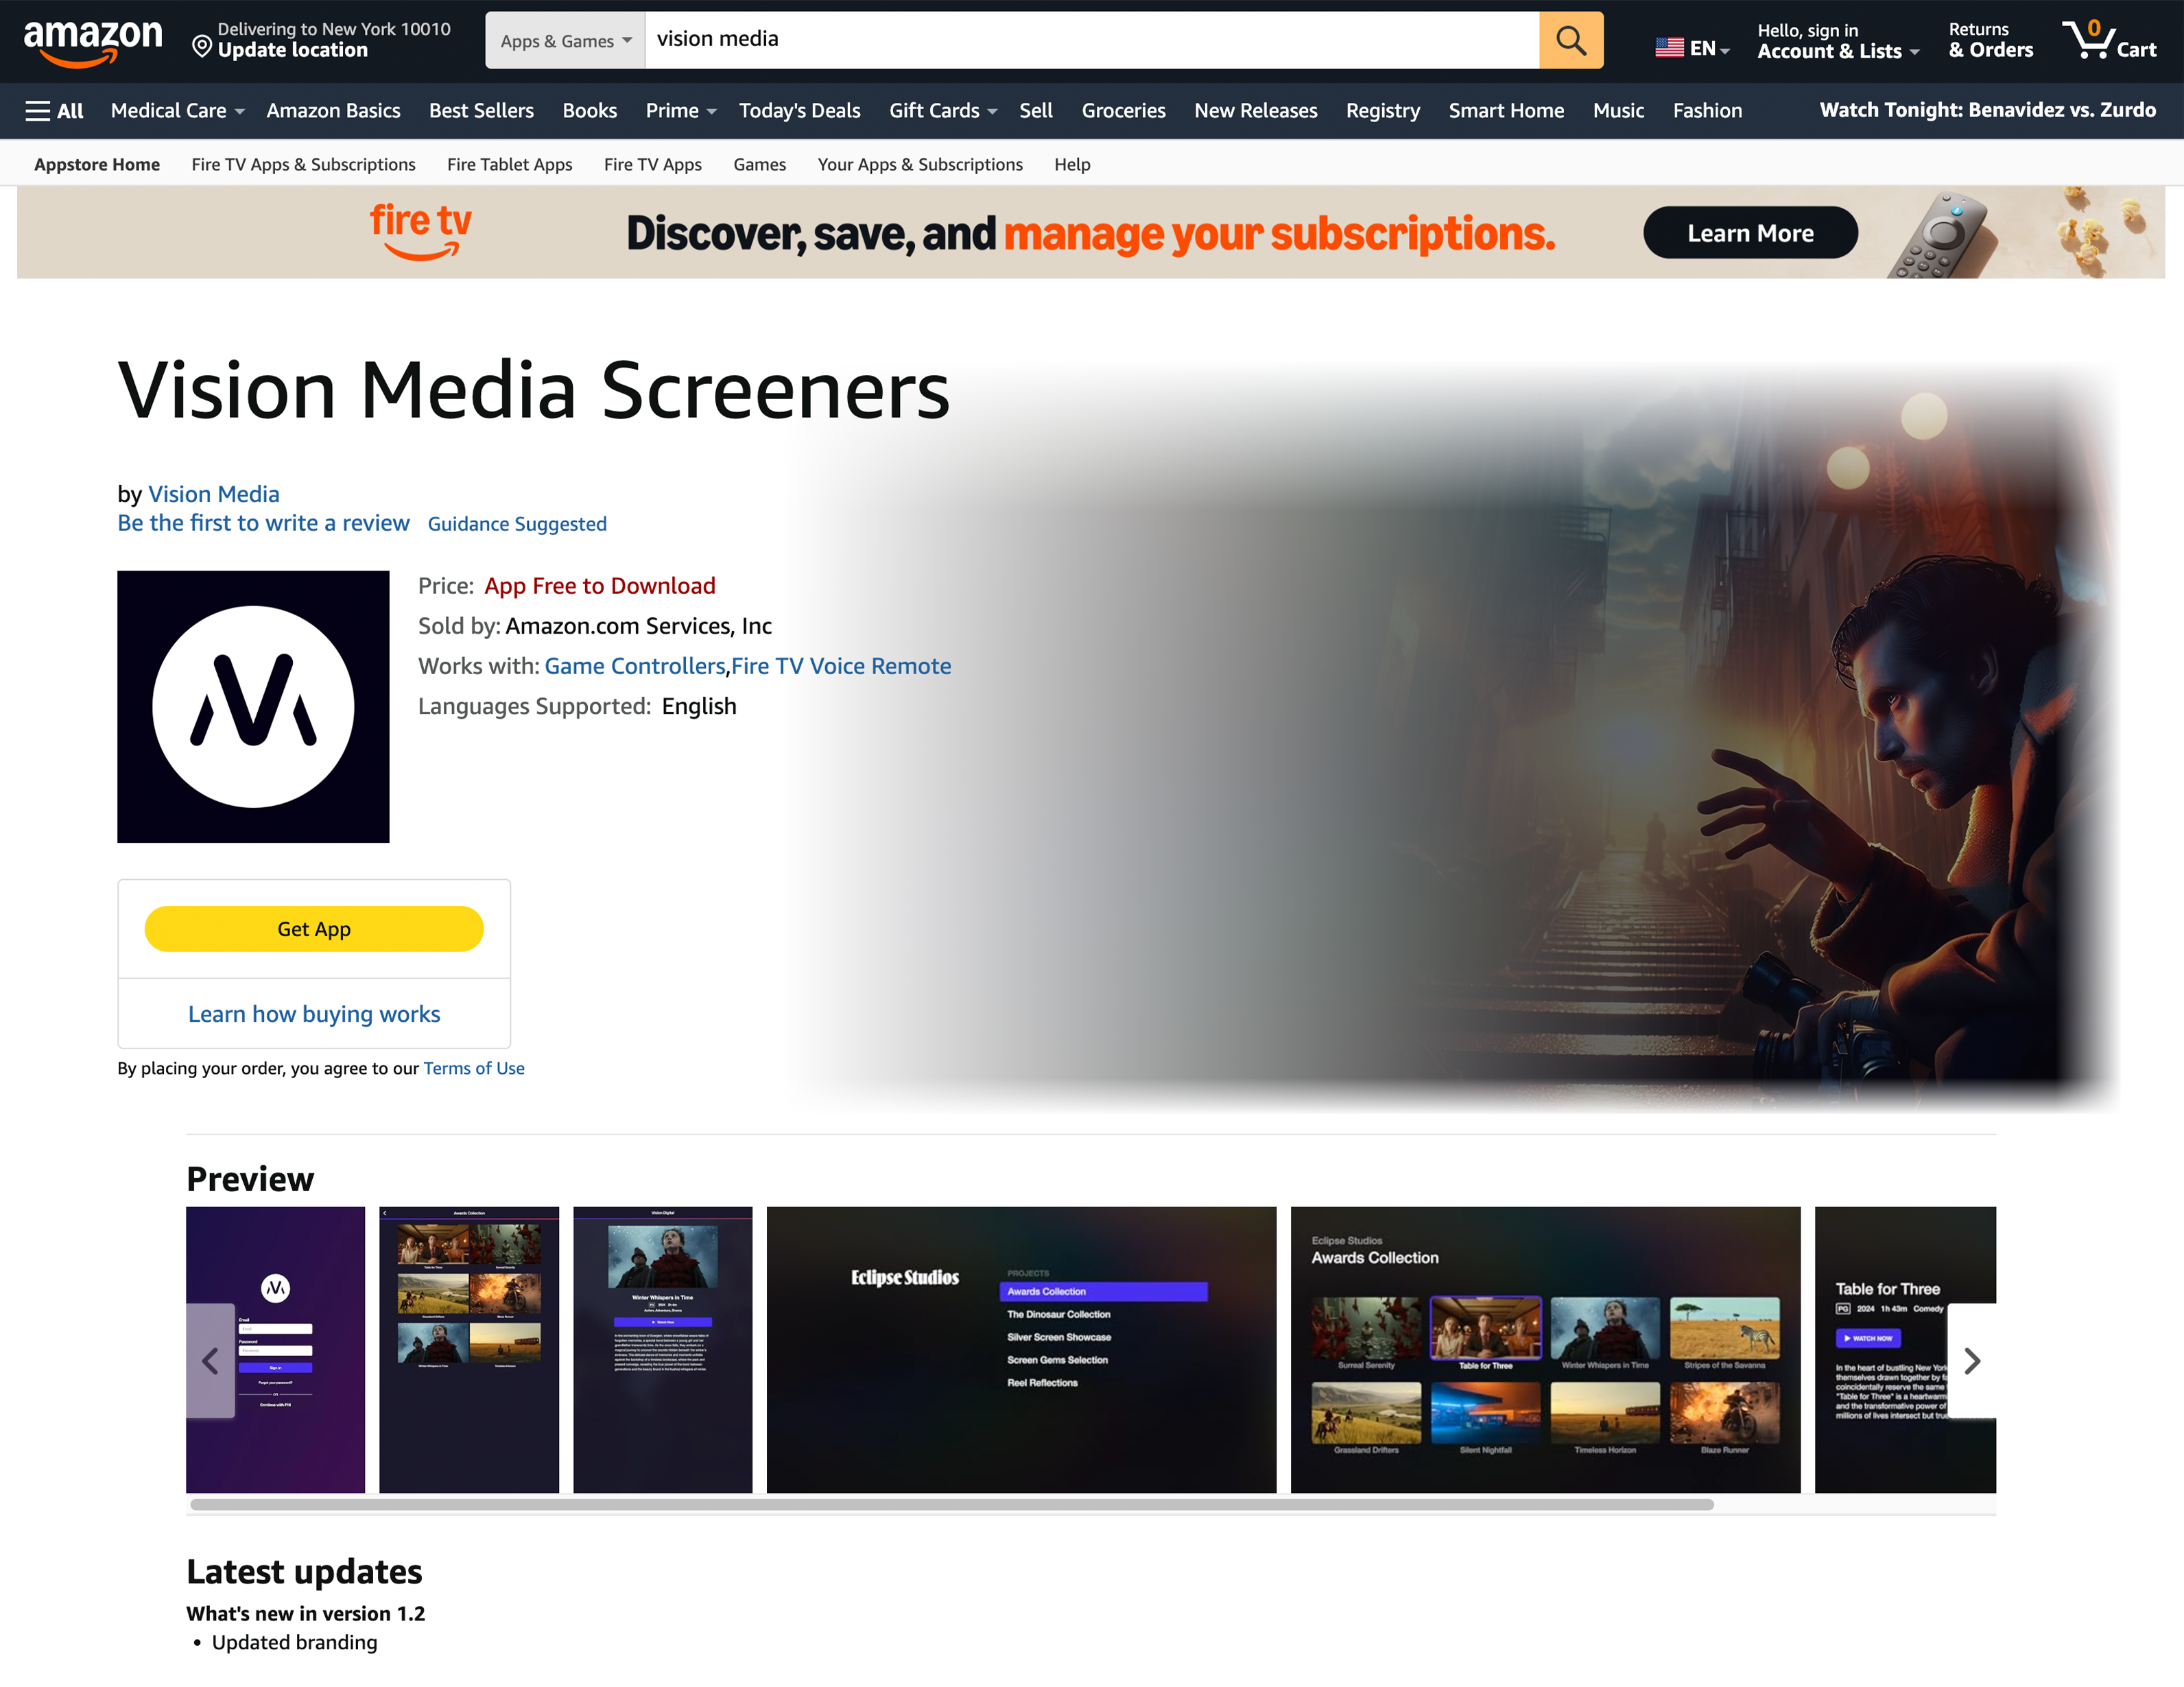Open the Apps & Games search category dropdown
Screen dimensions: 2184x1687
click(565, 40)
